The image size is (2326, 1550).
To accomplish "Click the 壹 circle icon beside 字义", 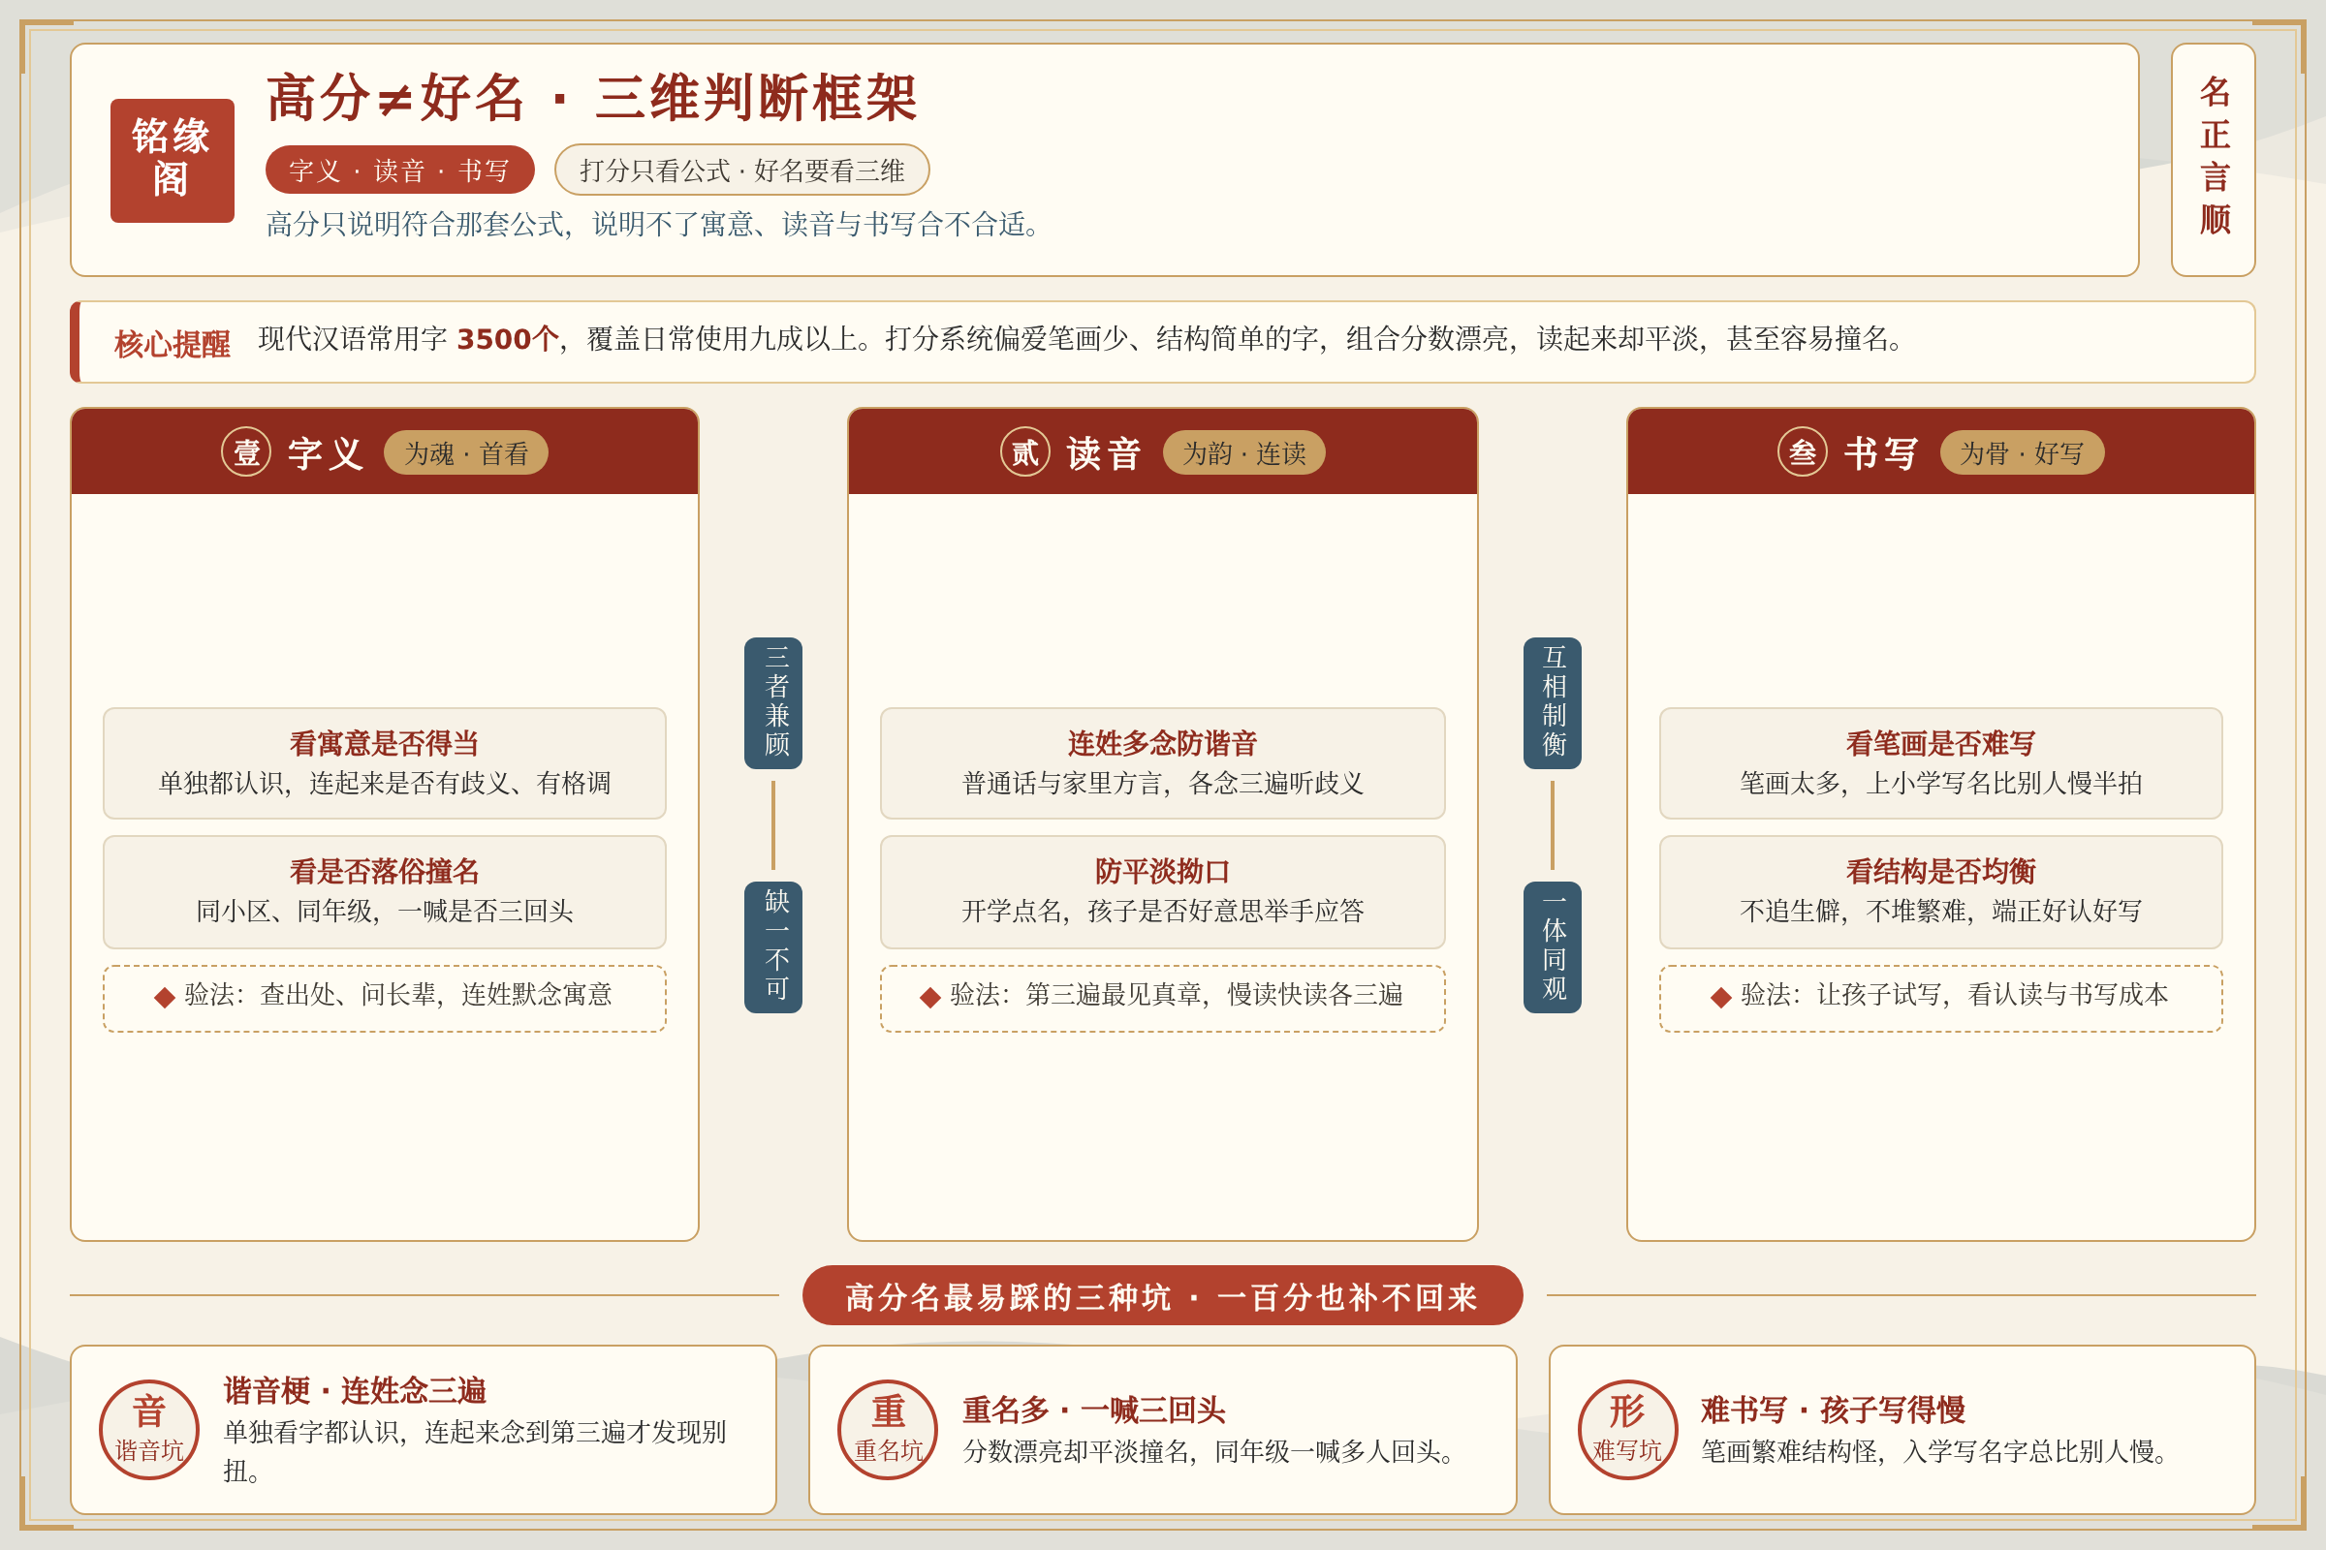I will pos(246,451).
